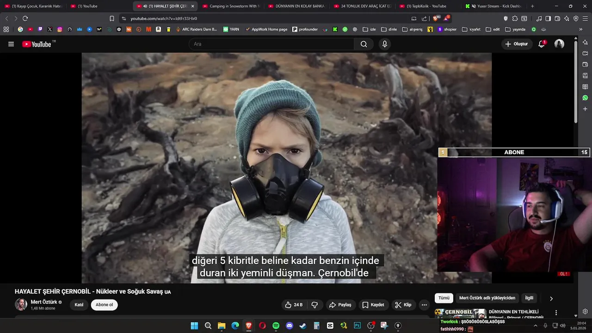Open ÇERNOBİL recommended video thumbnail
The image size is (592, 333).
(x=460, y=313)
